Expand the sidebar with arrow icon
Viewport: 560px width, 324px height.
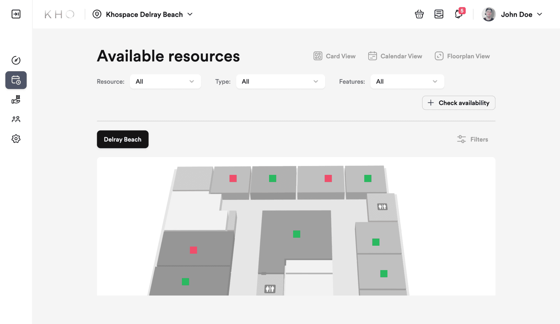(16, 14)
